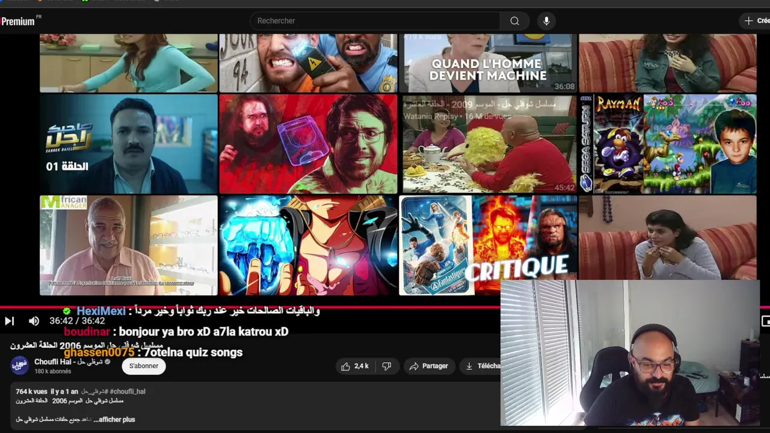
Task: Like the video with thumbs up
Action: pos(355,366)
